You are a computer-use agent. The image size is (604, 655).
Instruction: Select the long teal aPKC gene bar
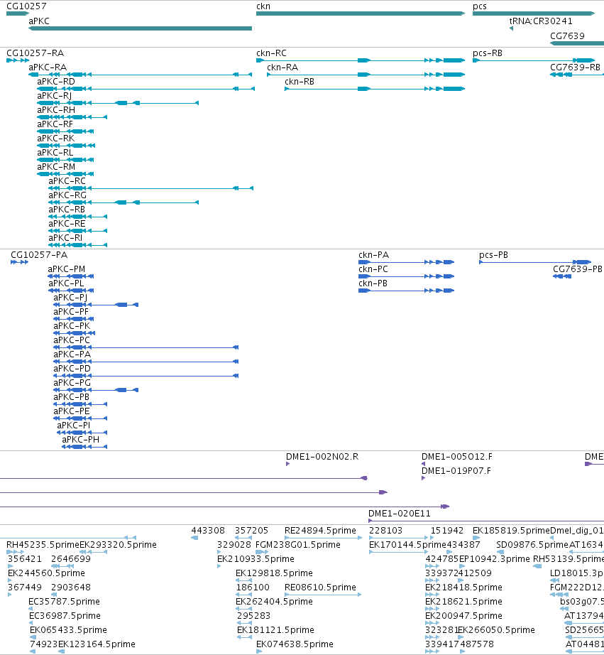click(x=140, y=28)
